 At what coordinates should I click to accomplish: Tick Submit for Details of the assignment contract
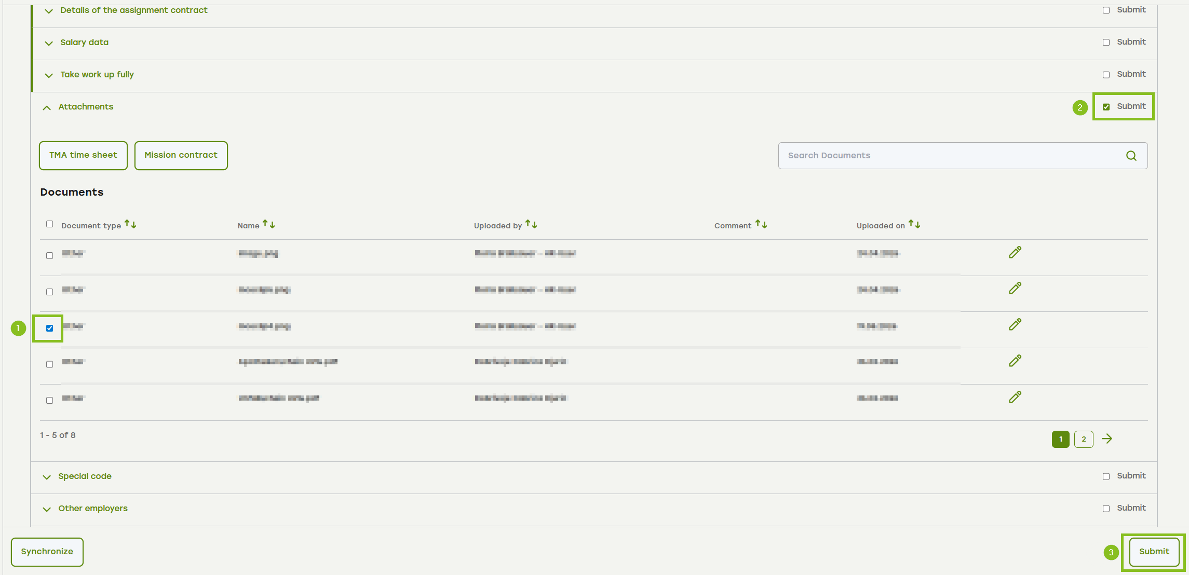click(1106, 10)
